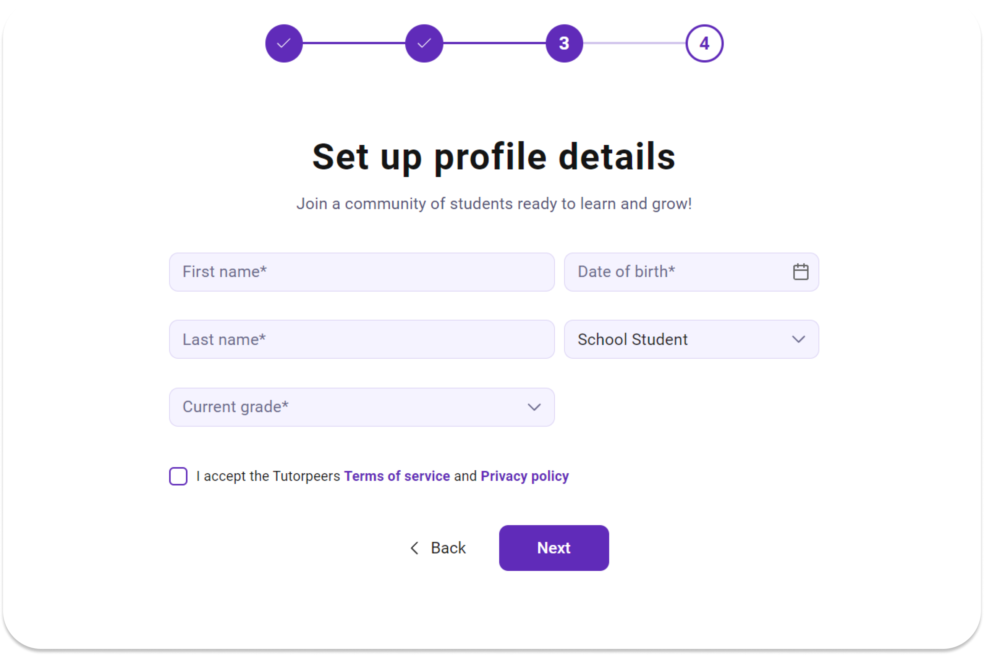
Task: Click the Next button
Action: coord(553,548)
